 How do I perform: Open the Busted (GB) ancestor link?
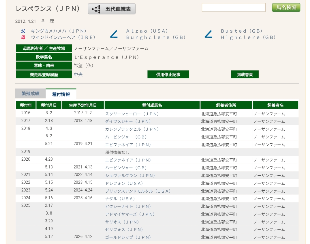(x=242, y=31)
